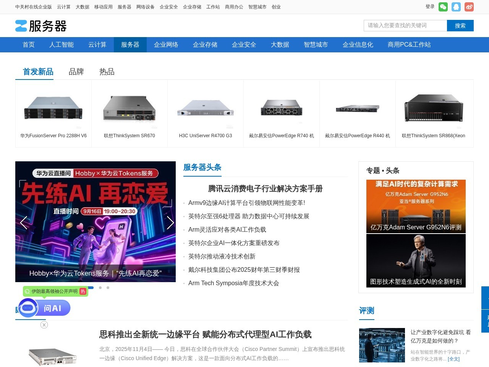This screenshot has width=489, height=367.
Task: Open the full article via 全文 link
Action: 453,359
